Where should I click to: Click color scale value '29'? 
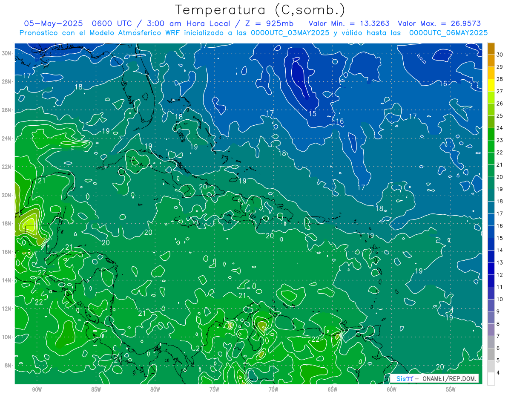(500, 66)
